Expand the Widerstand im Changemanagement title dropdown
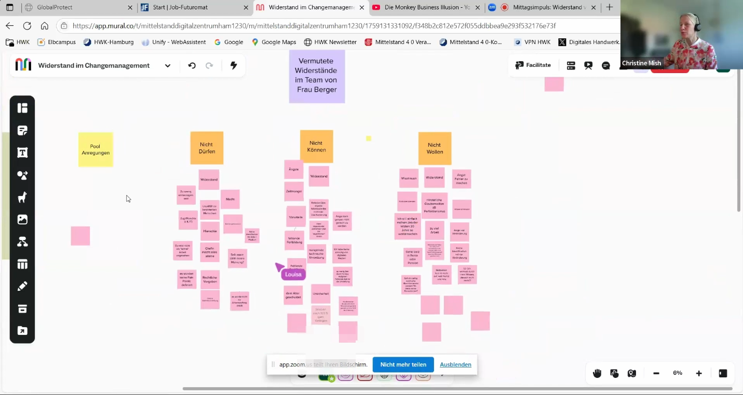Viewport: 743px width, 395px height. [167, 66]
